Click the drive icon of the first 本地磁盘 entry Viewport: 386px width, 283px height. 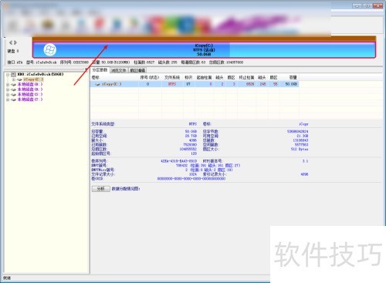click(x=14, y=84)
